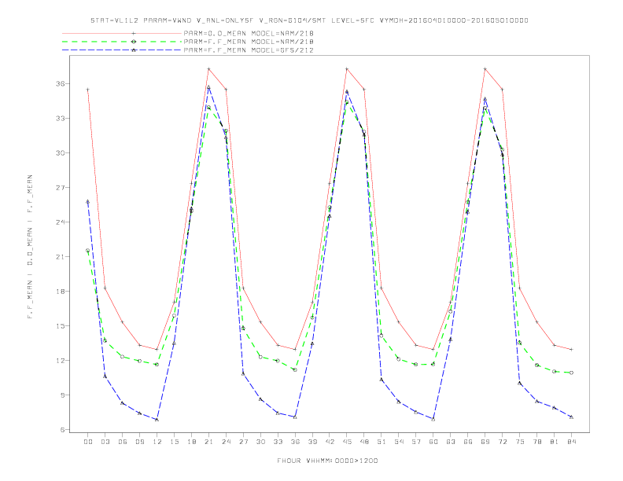Click y-axis tick label 27
This screenshot has width=623, height=481.
60,187
